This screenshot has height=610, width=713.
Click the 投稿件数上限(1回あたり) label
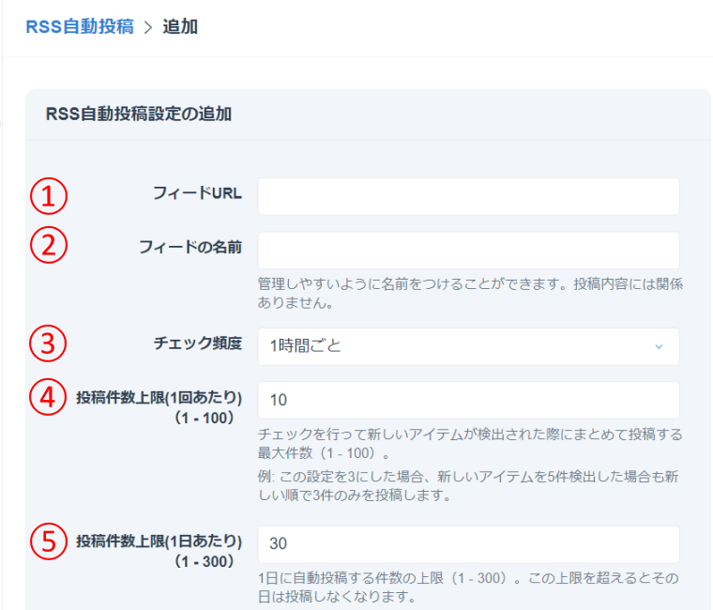point(159,396)
